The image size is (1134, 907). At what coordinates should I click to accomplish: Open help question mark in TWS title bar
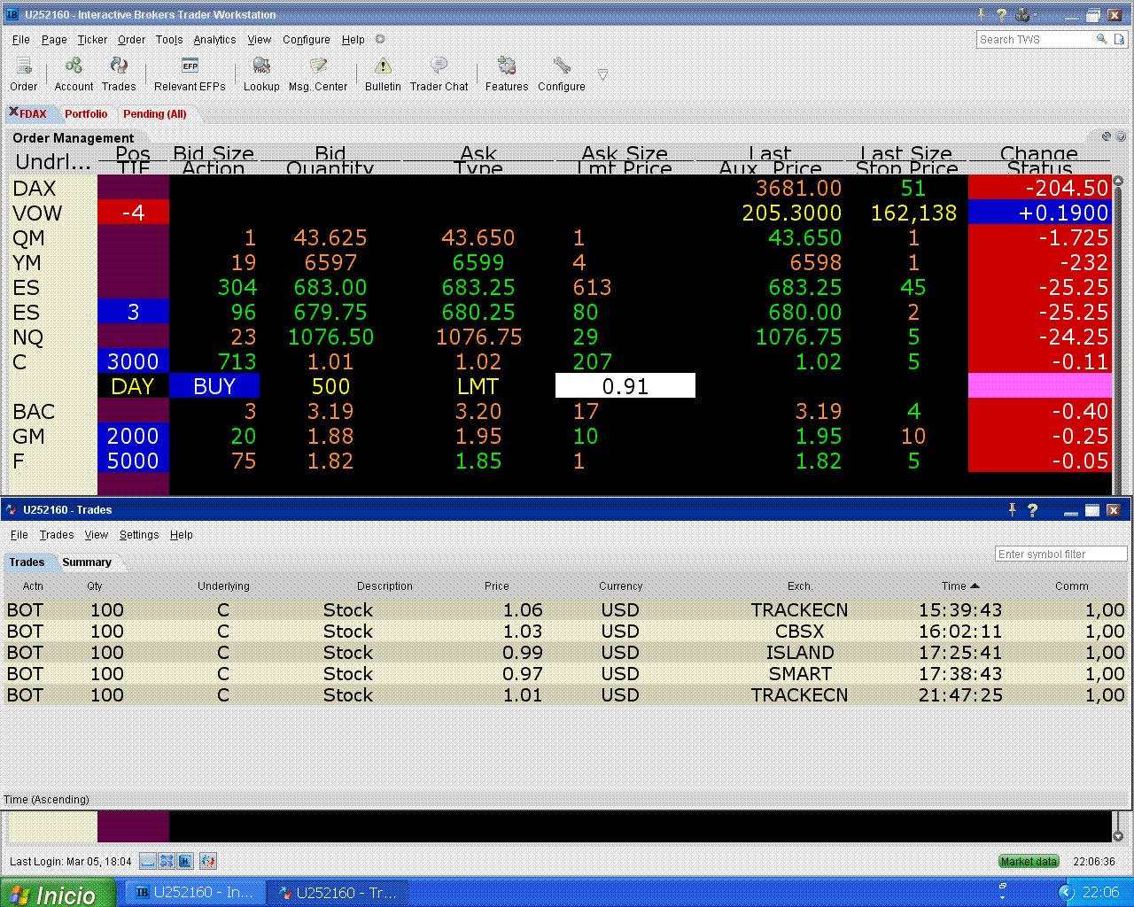pos(1001,14)
